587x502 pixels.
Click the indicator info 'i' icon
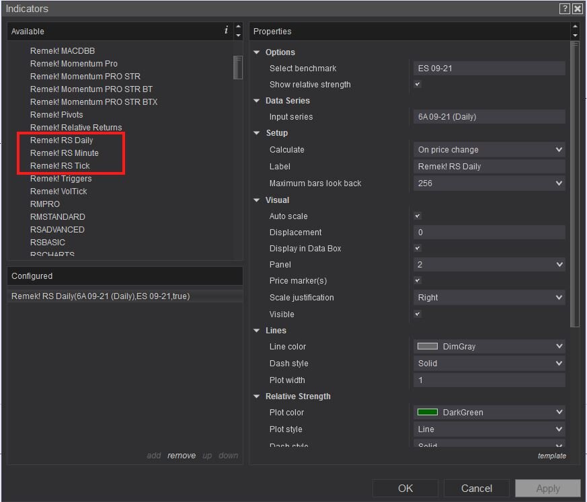226,30
